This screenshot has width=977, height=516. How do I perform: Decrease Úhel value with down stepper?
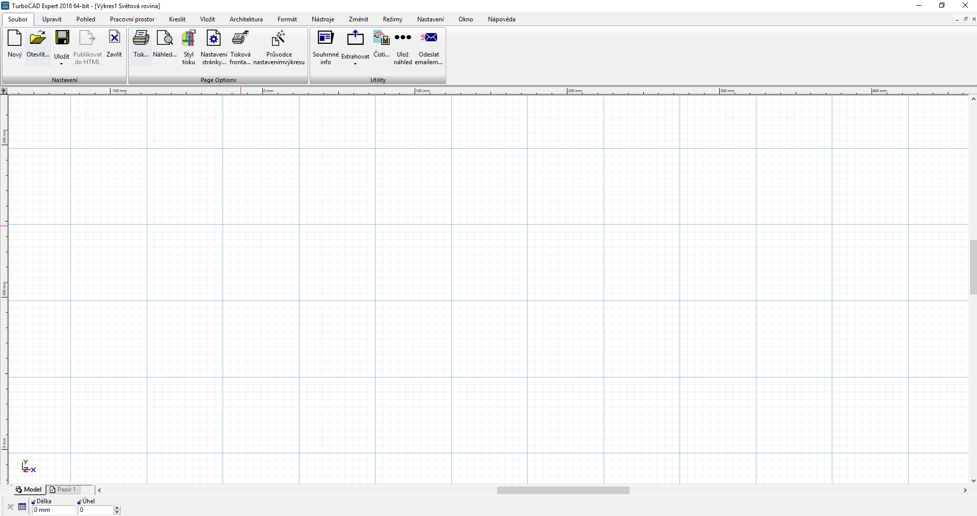click(117, 512)
